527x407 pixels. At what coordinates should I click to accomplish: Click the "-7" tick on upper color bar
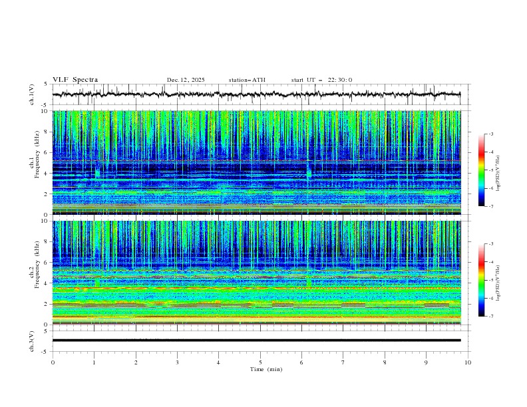(491, 206)
